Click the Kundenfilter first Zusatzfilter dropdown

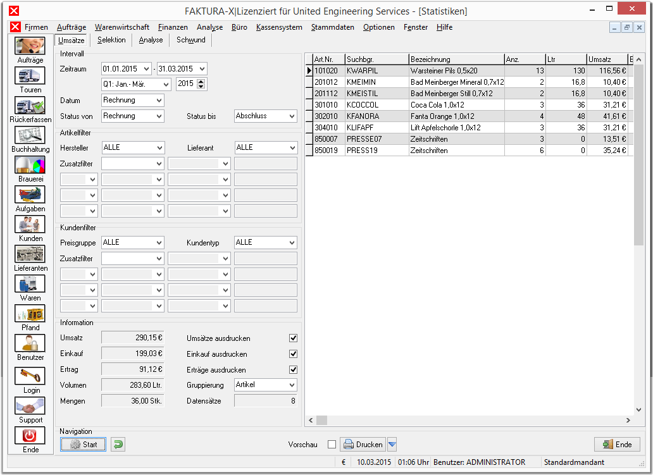[x=133, y=259]
